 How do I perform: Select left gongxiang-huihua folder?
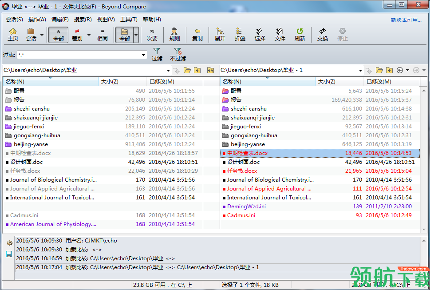pos(103,135)
